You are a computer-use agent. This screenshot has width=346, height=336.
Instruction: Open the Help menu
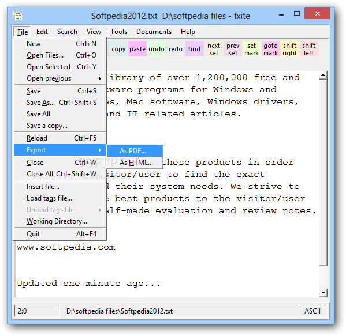pyautogui.click(x=188, y=32)
